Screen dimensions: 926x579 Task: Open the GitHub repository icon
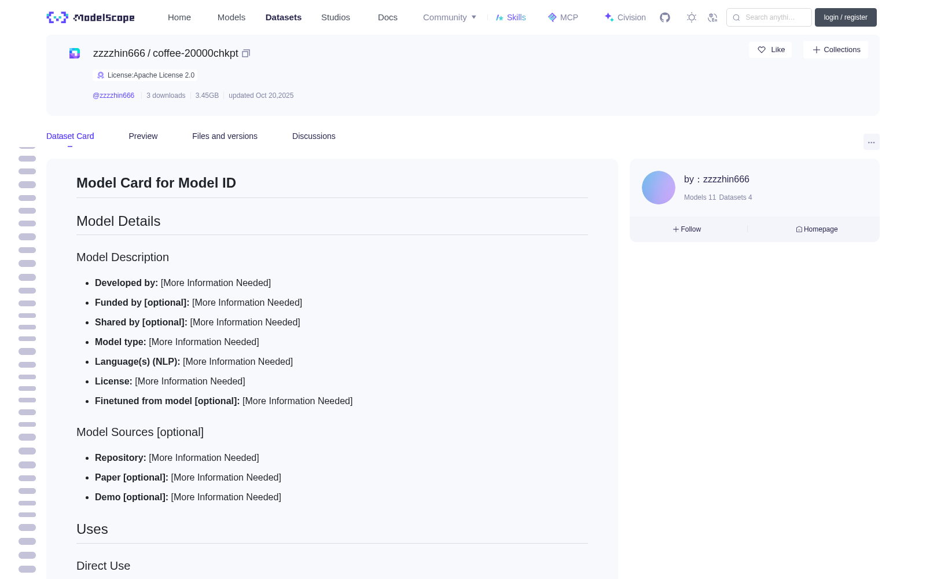point(665,17)
